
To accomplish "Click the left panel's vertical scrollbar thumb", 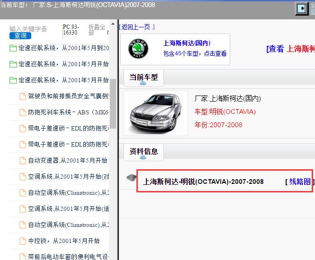I will (x=113, y=104).
